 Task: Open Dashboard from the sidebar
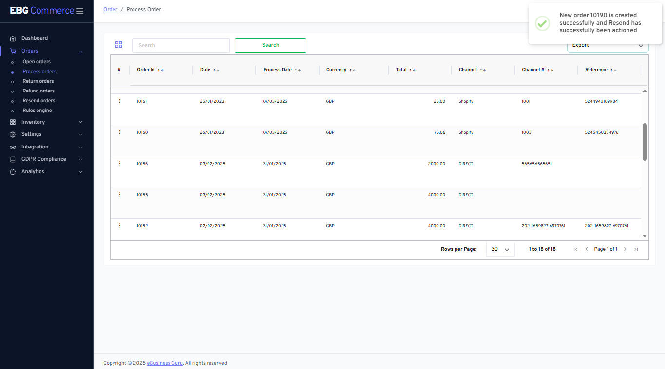click(34, 38)
